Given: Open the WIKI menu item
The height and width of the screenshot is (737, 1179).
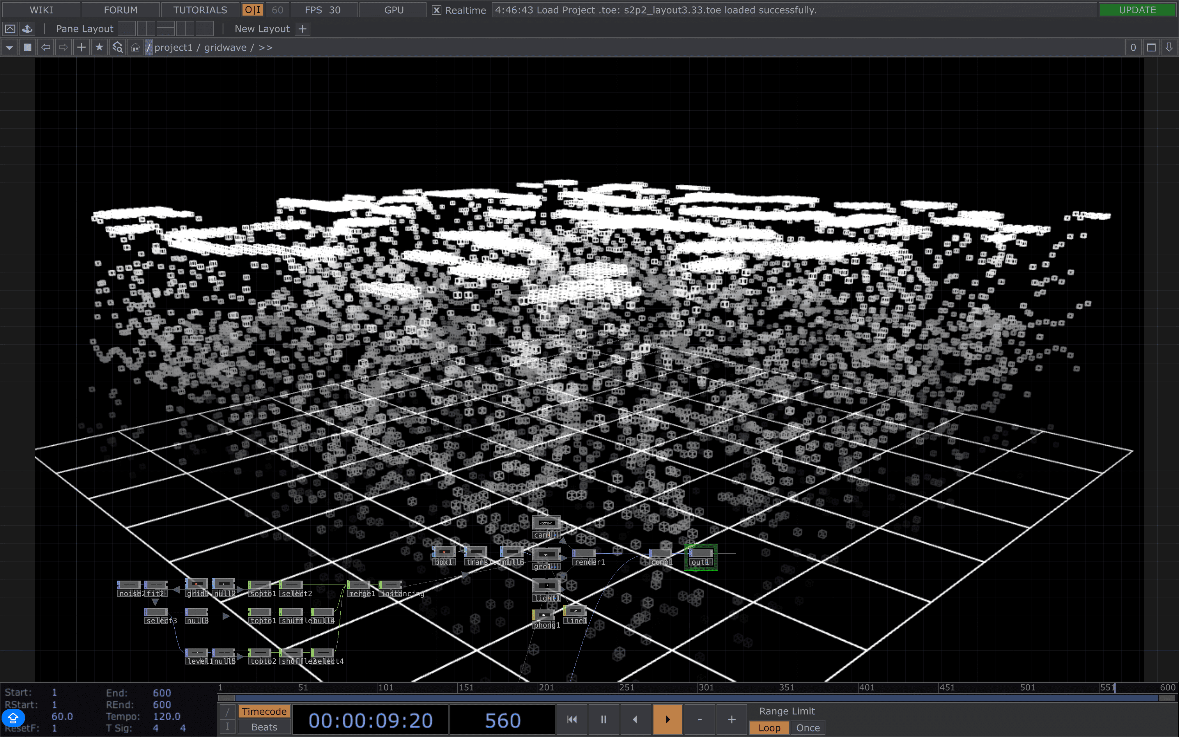Looking at the screenshot, I should point(41,10).
